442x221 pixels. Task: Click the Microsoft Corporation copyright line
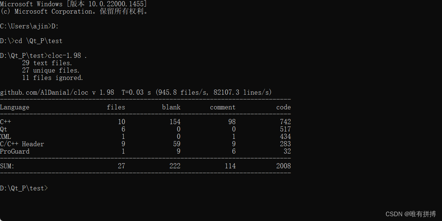coord(75,11)
